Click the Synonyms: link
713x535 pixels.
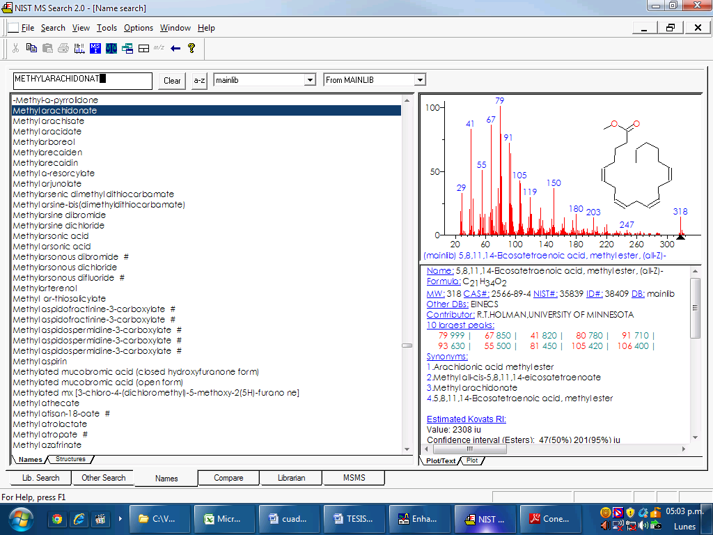pyautogui.click(x=447, y=356)
